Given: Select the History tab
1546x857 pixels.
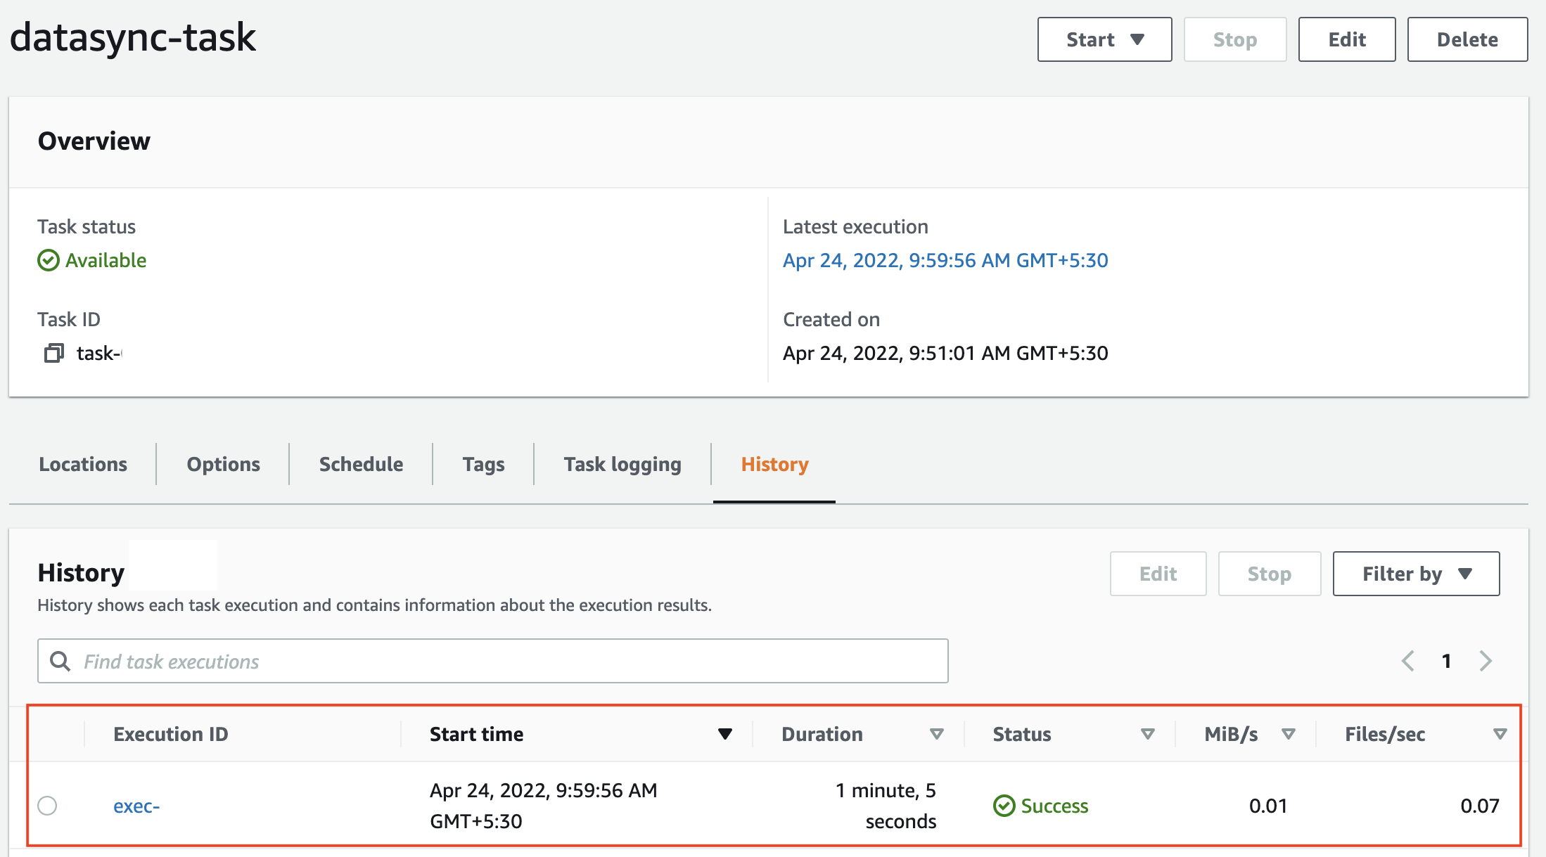Looking at the screenshot, I should click(x=774, y=464).
